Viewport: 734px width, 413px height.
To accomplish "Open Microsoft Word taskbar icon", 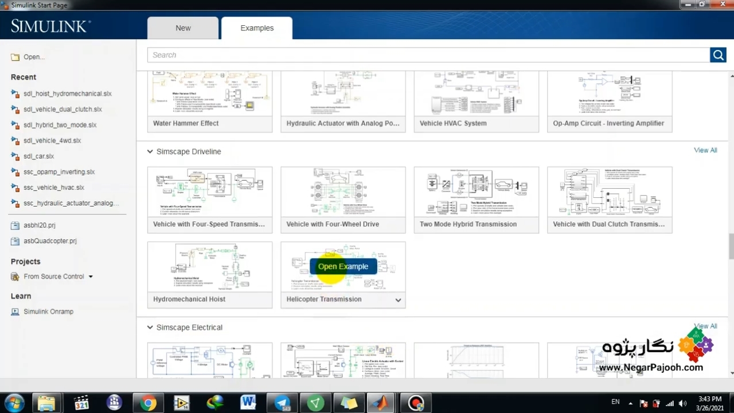I will point(248,403).
